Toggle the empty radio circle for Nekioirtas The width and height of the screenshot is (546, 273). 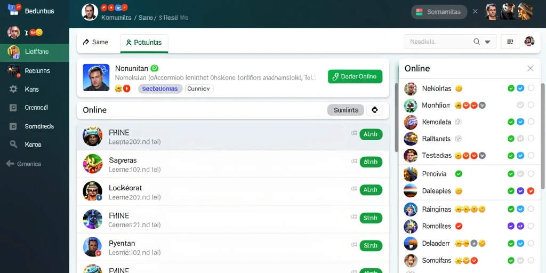531,88
